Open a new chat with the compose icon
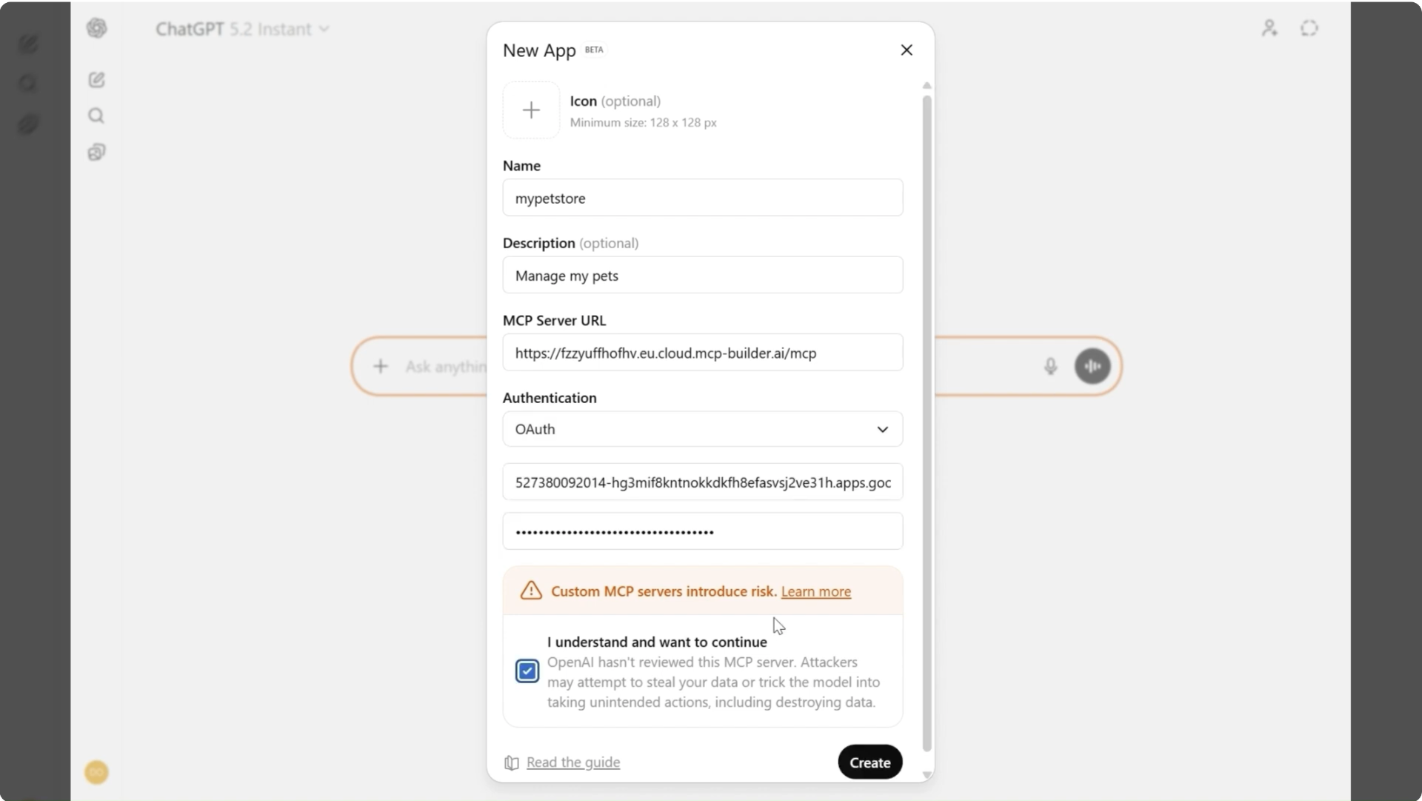 (97, 80)
